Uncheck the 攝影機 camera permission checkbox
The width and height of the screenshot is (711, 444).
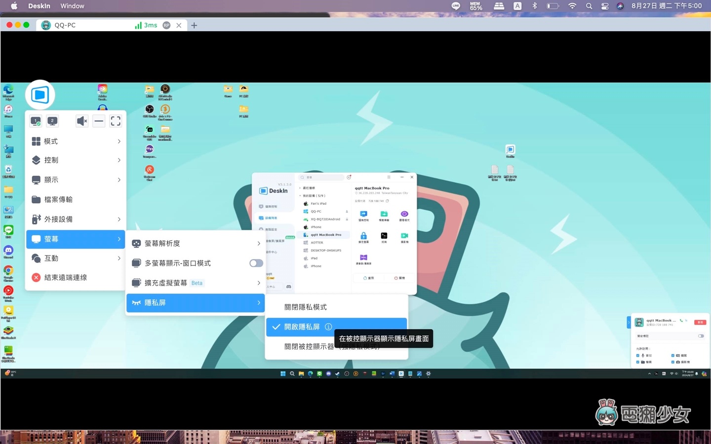[672, 362]
